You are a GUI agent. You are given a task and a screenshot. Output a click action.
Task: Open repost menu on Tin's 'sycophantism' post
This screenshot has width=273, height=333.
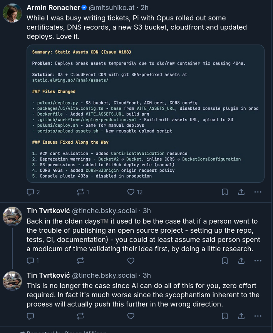click(x=80, y=316)
